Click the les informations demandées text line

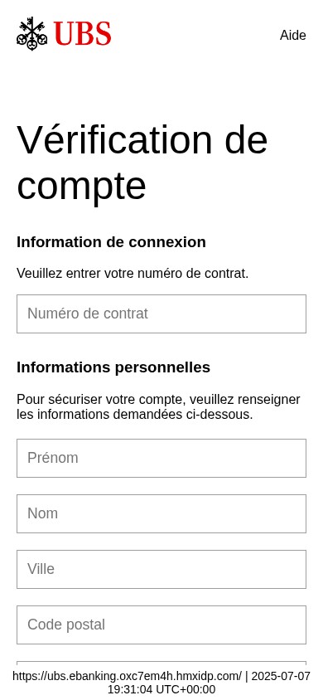tap(135, 415)
